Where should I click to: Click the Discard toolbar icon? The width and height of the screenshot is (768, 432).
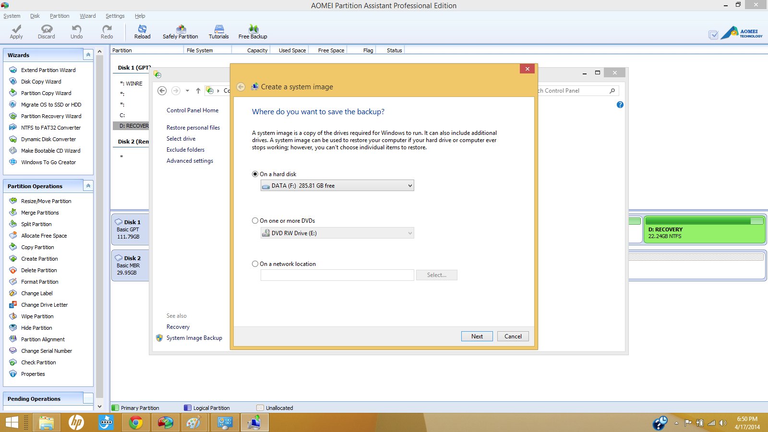47,32
